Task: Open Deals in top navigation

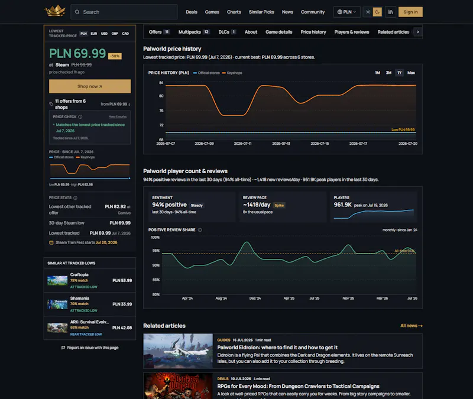Action: pyautogui.click(x=192, y=12)
